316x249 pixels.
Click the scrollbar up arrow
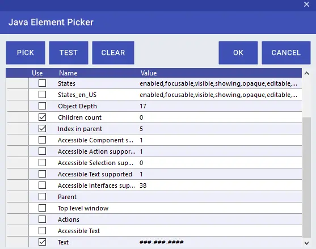click(x=306, y=73)
